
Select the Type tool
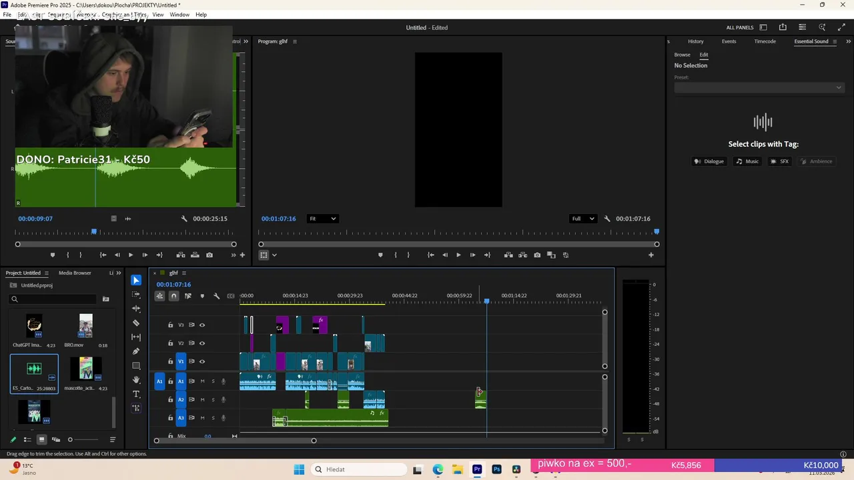(136, 394)
